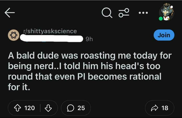Click the share arrow icon

[x=154, y=108]
